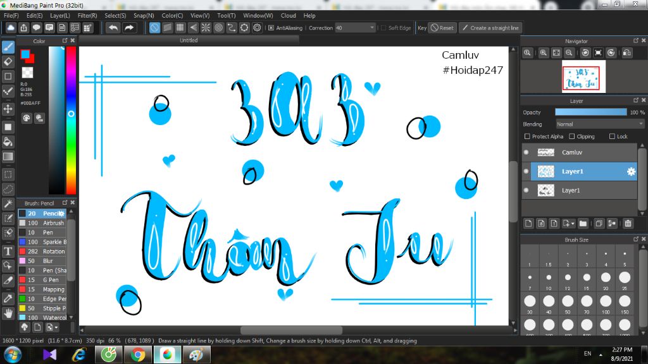Open Blending mode Normal dropdown
The height and width of the screenshot is (364, 648).
point(600,124)
